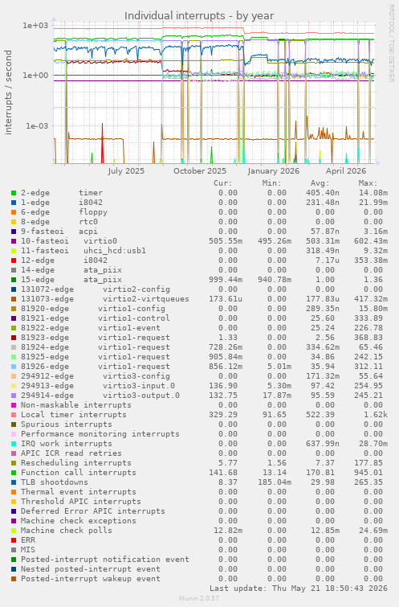Click the Munin 2.0.57 footer text
399x607 pixels.
(x=199, y=598)
